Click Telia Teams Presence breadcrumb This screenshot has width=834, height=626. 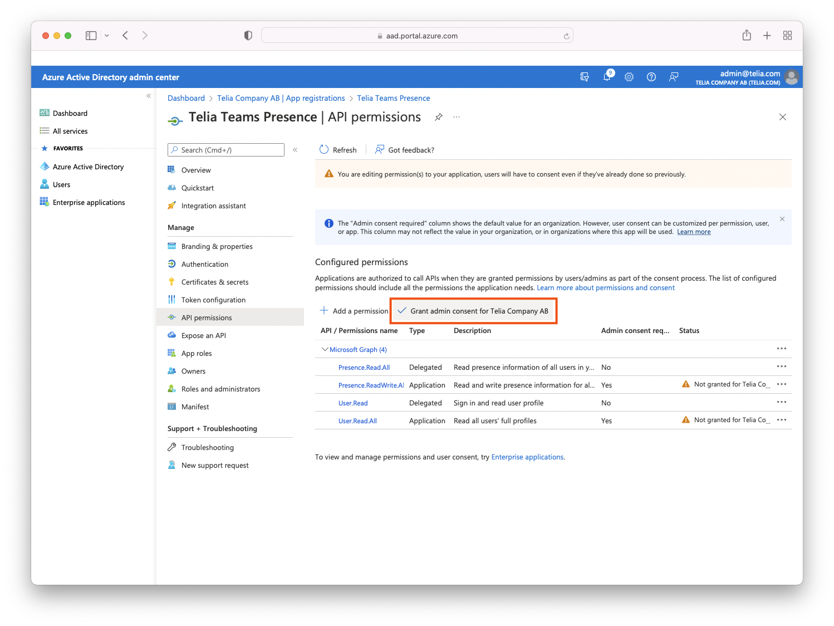(393, 98)
